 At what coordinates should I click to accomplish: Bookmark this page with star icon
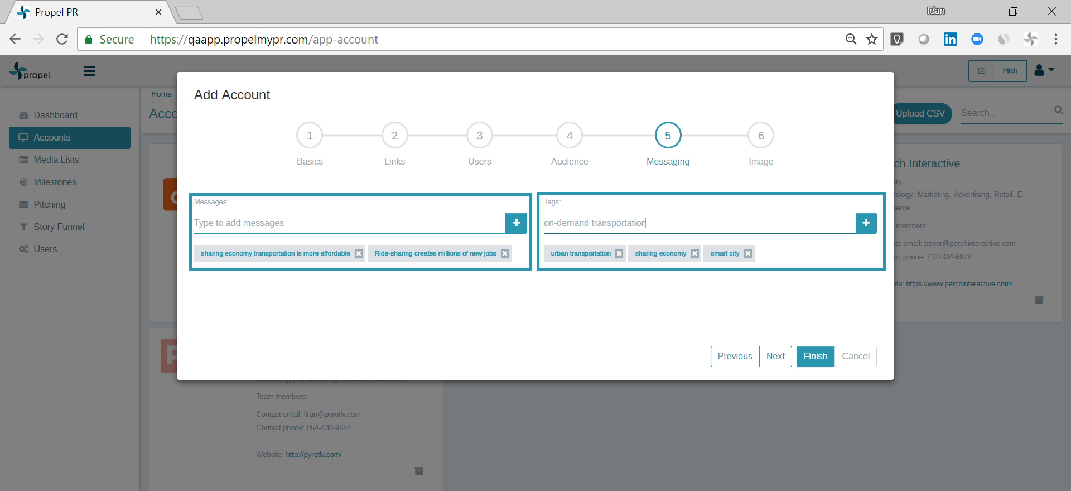(871, 39)
